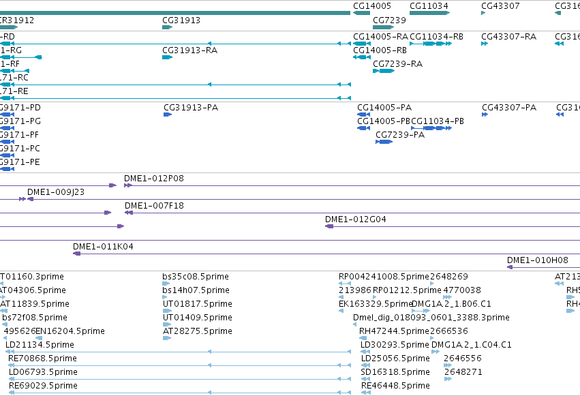The image size is (580, 396).
Task: Click the CG11034 gene label
Action: (429, 6)
